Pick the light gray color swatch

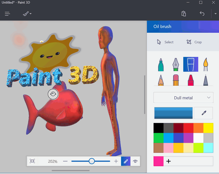208,138
